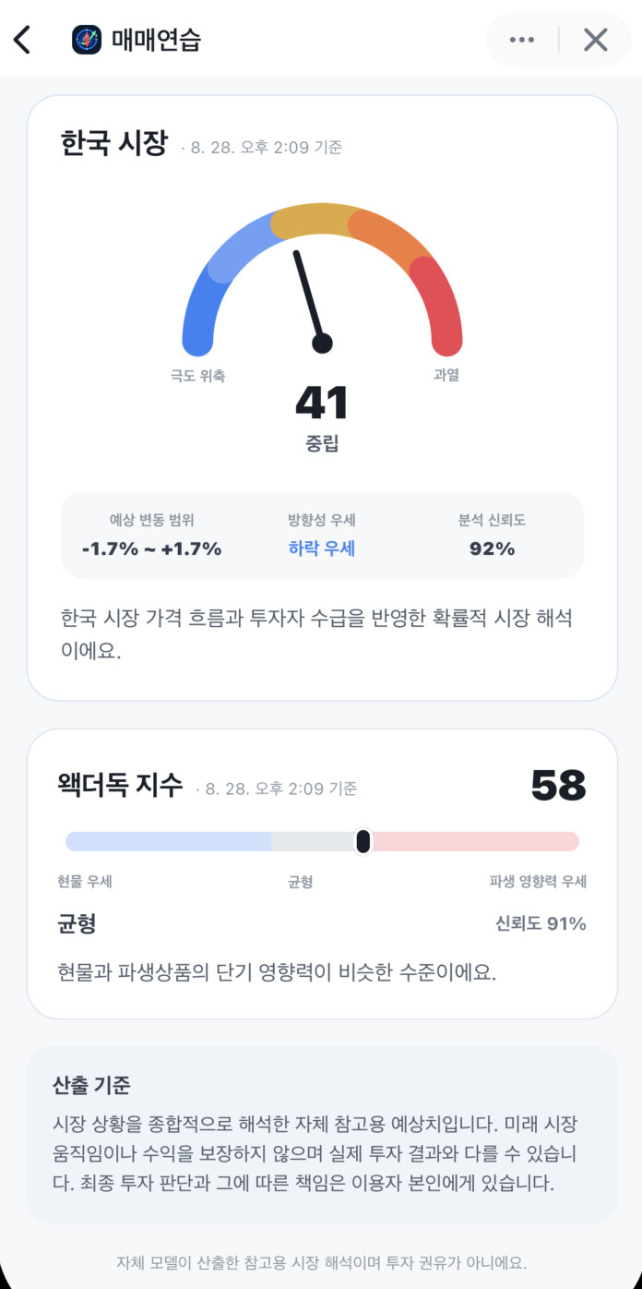Close the mini app with X icon
642x1289 pixels.
click(x=596, y=40)
